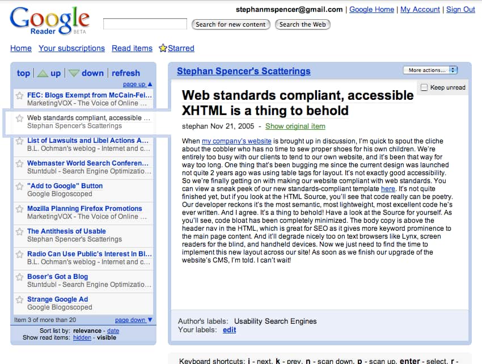Open List of Lawsuits and Libel Actions item
The width and height of the screenshot is (482, 364).
(88, 141)
